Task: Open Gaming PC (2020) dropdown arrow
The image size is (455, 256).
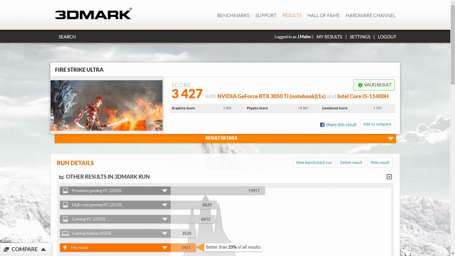Action: (x=165, y=219)
